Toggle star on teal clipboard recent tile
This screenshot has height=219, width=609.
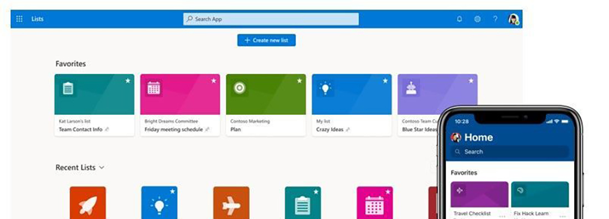coord(316,191)
